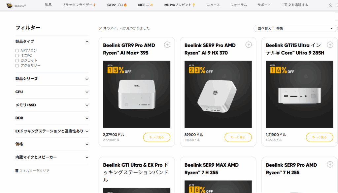Expand the メモリ+SSD filter section
338x193 pixels.
pyautogui.click(x=52, y=105)
